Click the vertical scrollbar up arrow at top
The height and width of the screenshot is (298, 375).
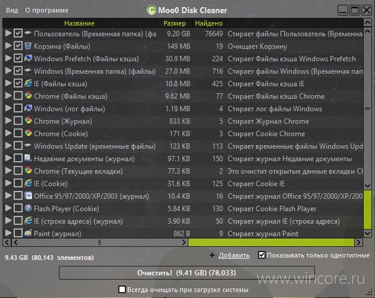click(367, 23)
